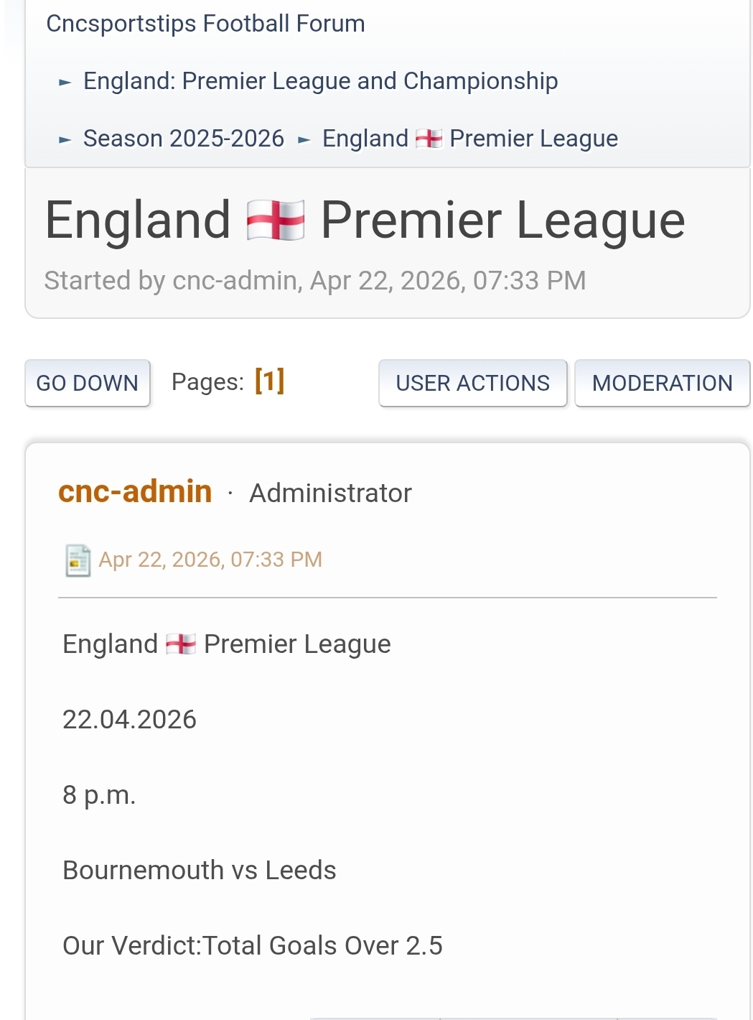Open cnc-admin user profile

click(135, 492)
